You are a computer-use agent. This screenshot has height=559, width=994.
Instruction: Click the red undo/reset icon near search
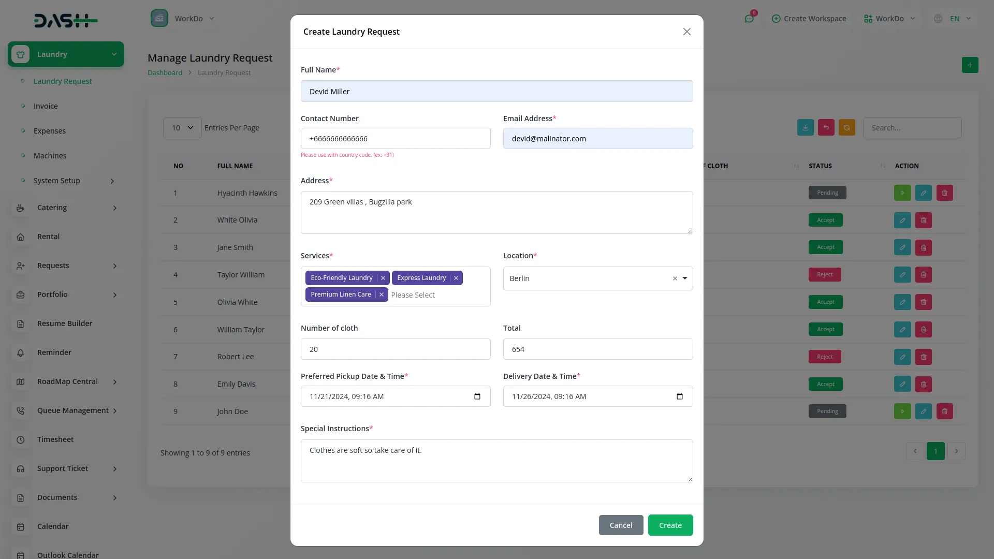tap(826, 127)
